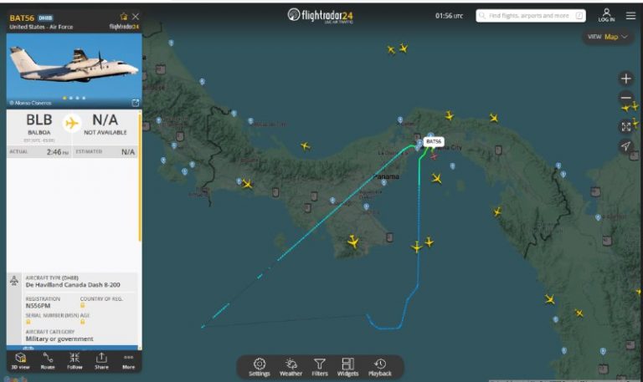Zoom out the map with minus button
Viewport: 643px width, 382px height.
(625, 98)
